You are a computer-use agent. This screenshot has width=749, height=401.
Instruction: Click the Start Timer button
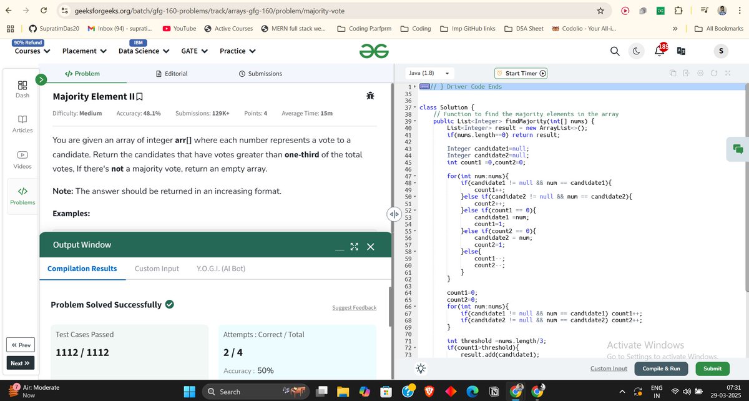coord(521,73)
